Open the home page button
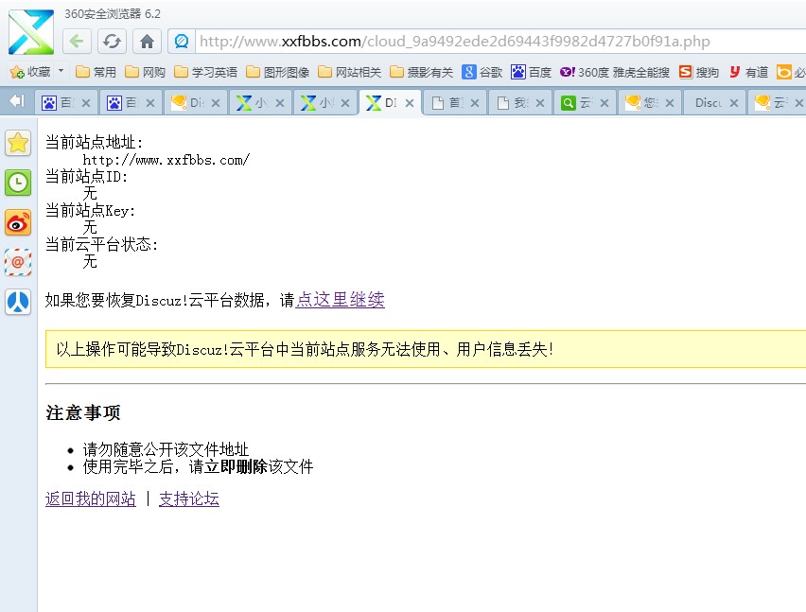Screen dimensions: 806x612 [147, 41]
